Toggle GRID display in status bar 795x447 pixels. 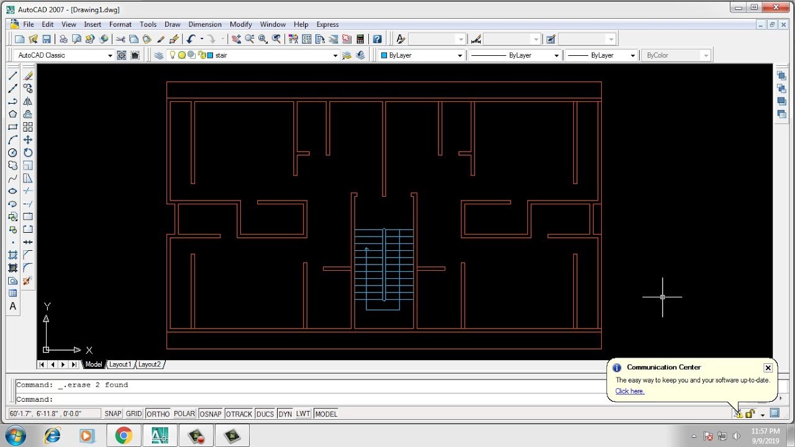tap(134, 414)
